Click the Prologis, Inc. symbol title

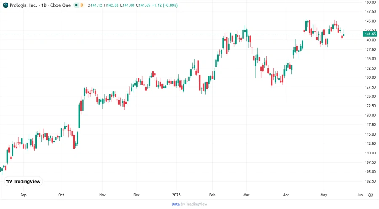coord(24,5)
